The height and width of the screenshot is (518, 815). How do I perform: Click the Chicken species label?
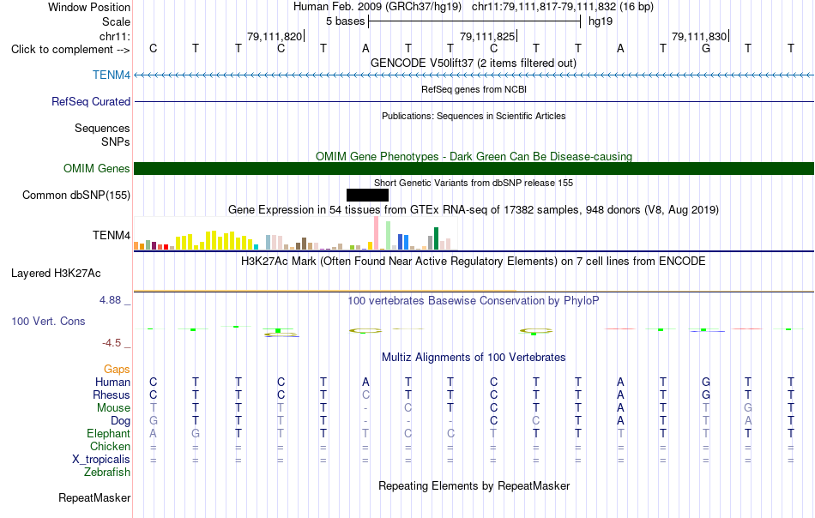110,446
